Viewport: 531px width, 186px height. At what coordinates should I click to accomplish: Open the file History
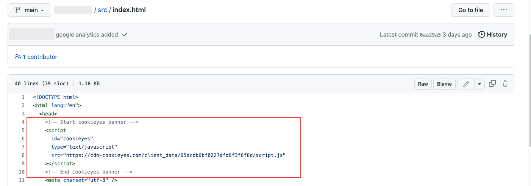click(493, 34)
